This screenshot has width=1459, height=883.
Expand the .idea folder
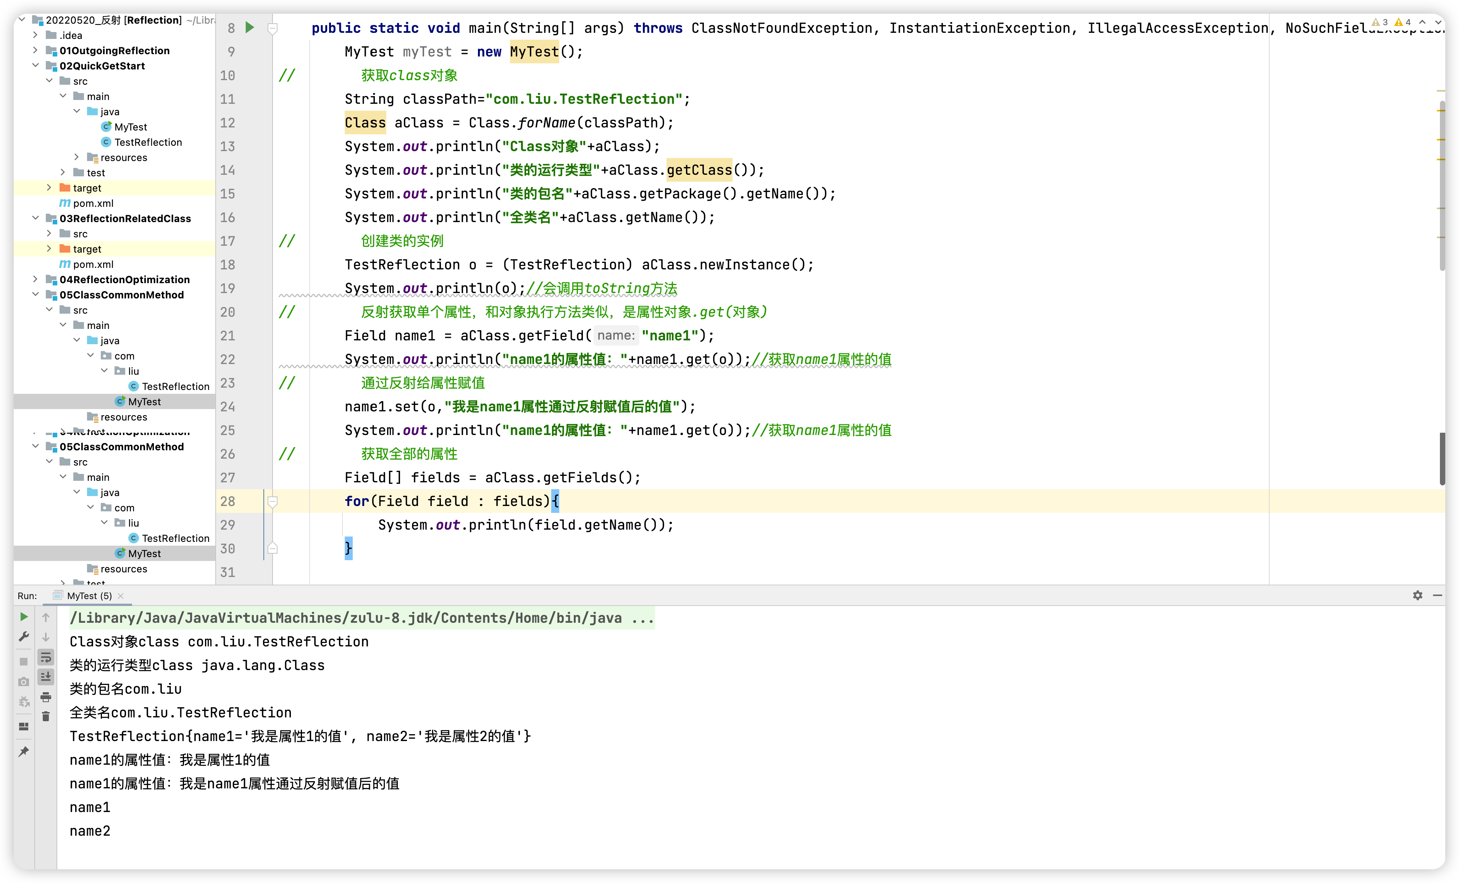click(36, 35)
